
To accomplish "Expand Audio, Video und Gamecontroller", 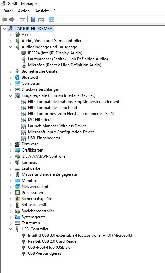I will [x=10, y=41].
